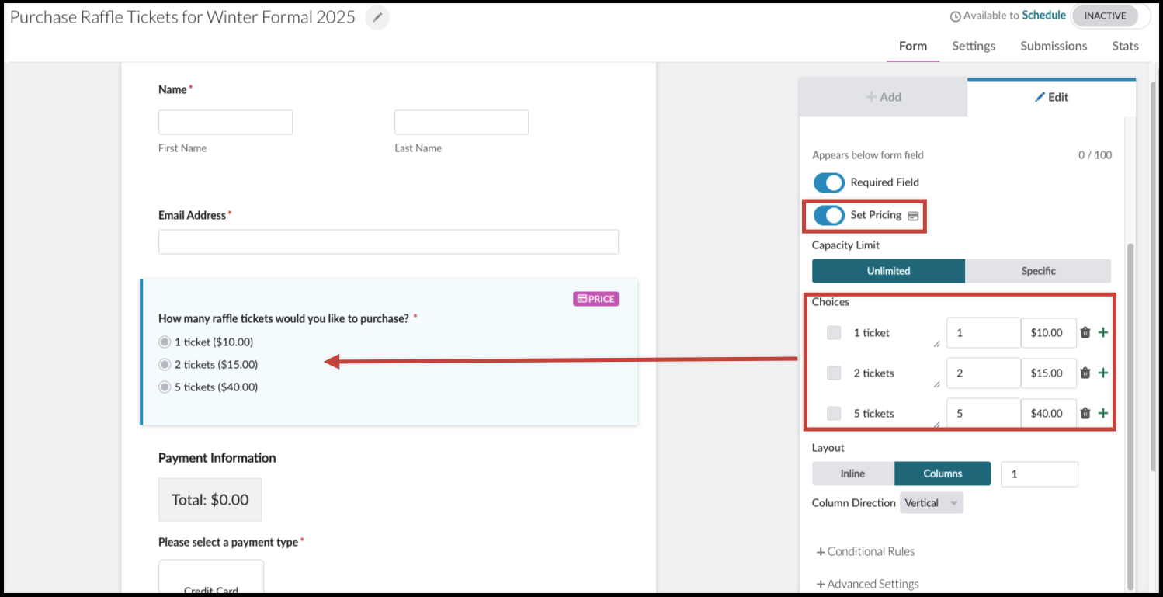Screen dimensions: 1163x597
Task: Edit the $10.00 price field
Action: pos(1049,332)
